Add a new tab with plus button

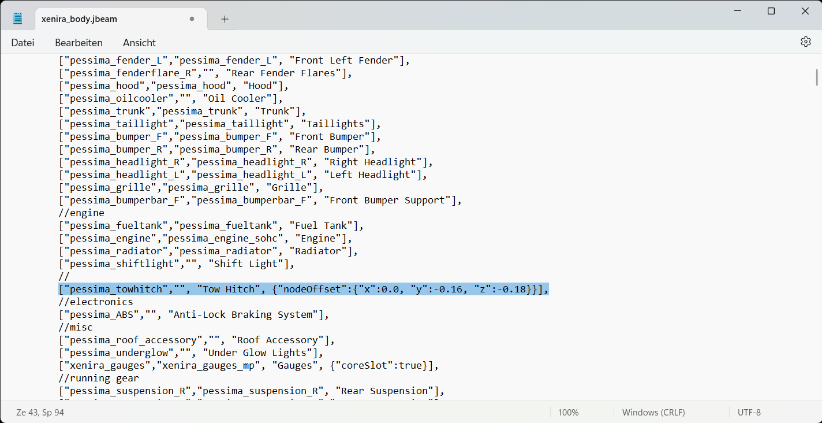225,19
